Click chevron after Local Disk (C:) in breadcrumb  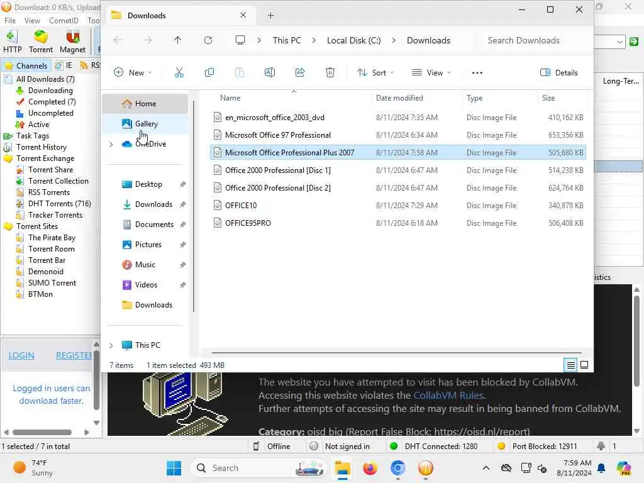click(394, 40)
